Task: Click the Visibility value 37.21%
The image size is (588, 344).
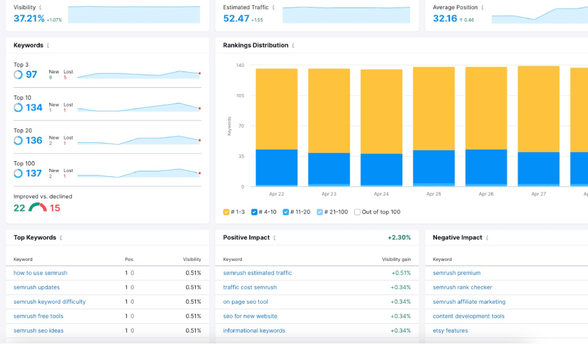Action: [x=29, y=18]
